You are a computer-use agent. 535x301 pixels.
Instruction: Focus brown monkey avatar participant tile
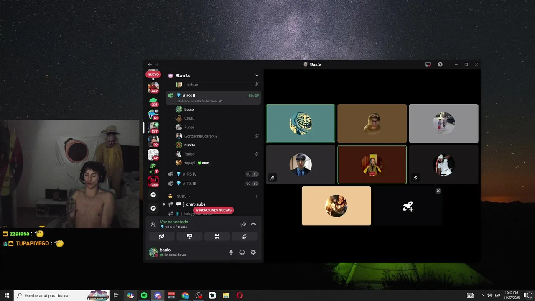tap(372, 123)
